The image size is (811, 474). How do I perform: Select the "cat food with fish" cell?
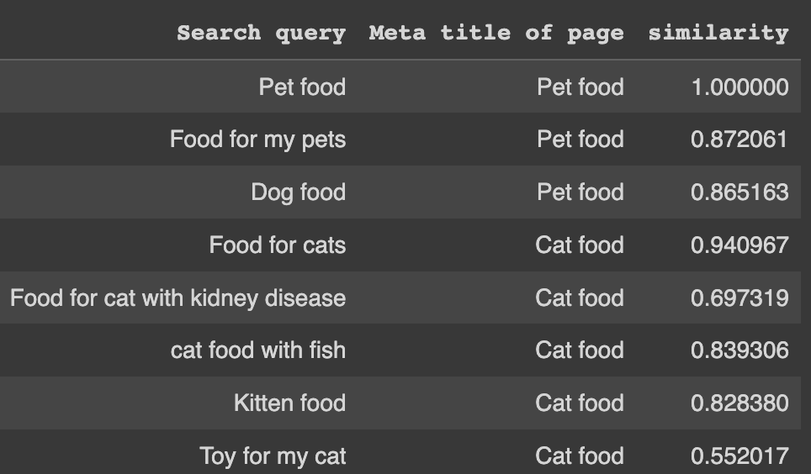pos(258,350)
